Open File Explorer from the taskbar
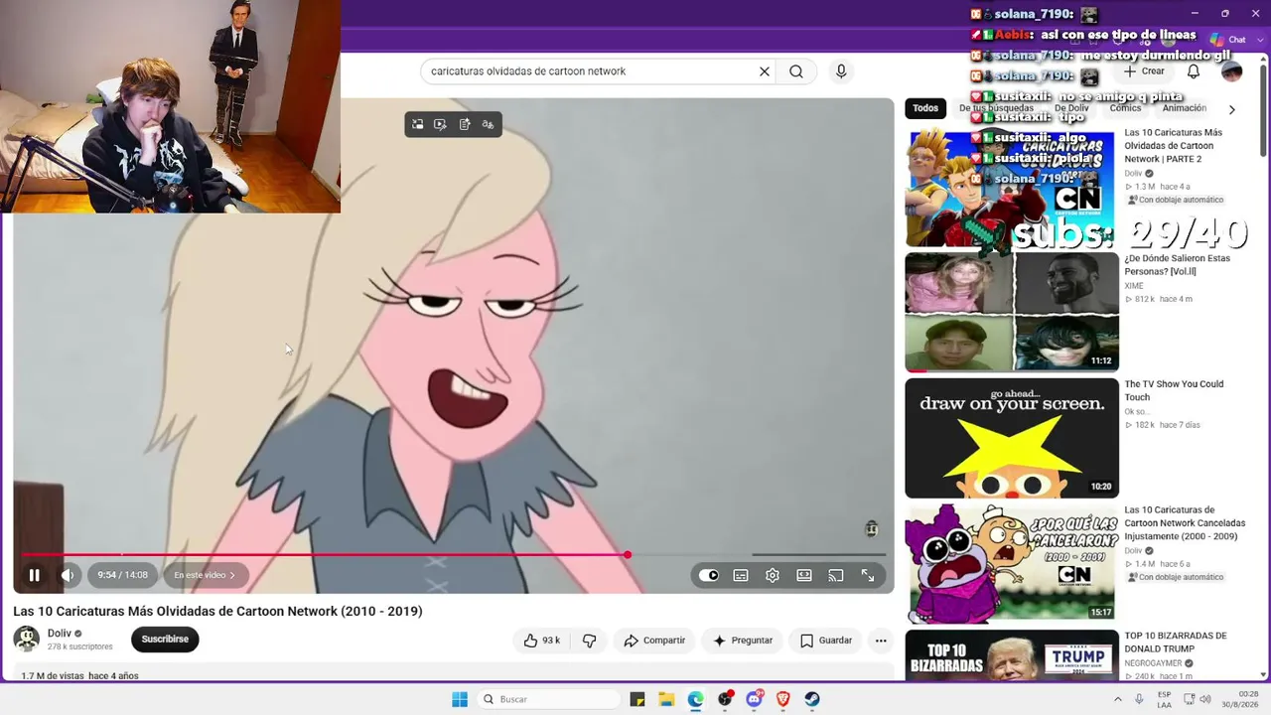The image size is (1271, 715). pyautogui.click(x=666, y=699)
